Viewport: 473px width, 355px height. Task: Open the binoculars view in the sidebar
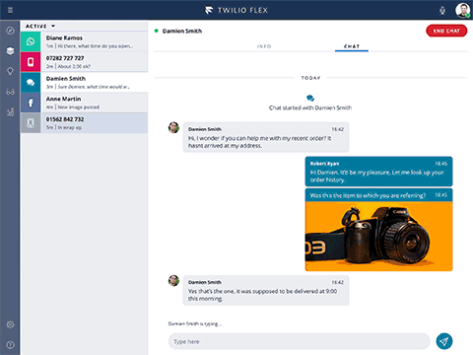tap(10, 92)
